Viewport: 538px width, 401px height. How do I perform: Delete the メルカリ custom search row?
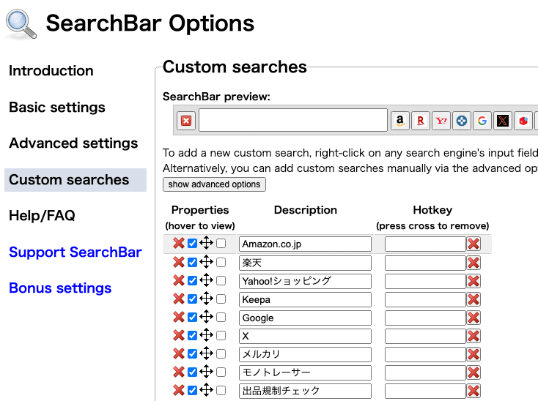tap(179, 353)
